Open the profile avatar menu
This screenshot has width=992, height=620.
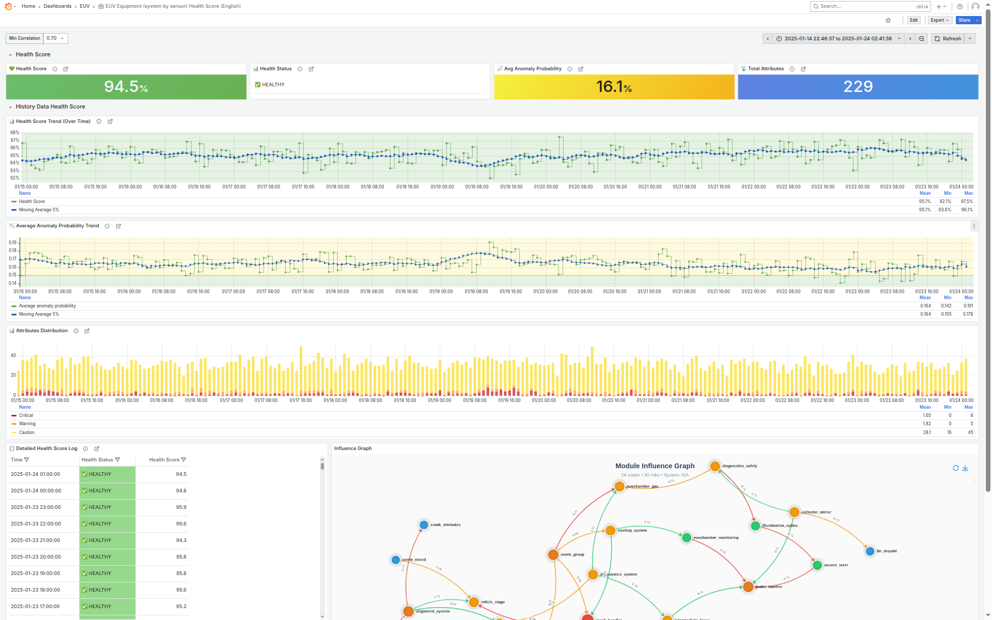click(x=976, y=6)
